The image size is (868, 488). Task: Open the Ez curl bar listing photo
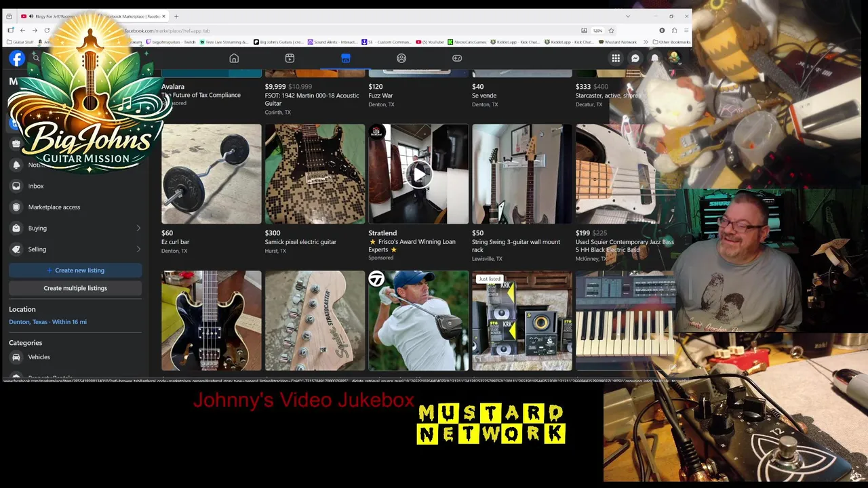pos(211,174)
